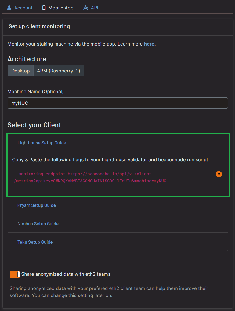
Task: Open the 'here' link to learn more
Action: (x=149, y=44)
